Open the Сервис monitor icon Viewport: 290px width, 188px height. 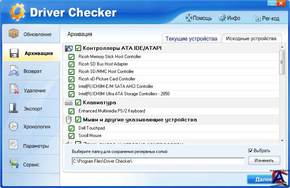pyautogui.click(x=14, y=164)
